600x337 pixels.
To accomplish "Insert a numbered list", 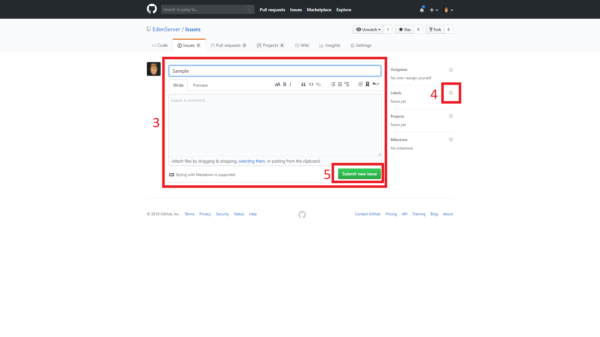I will 340,84.
